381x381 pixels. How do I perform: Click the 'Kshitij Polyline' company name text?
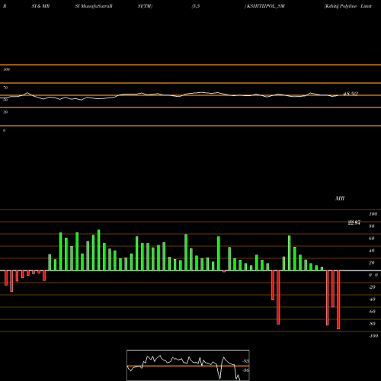pyautogui.click(x=341, y=6)
